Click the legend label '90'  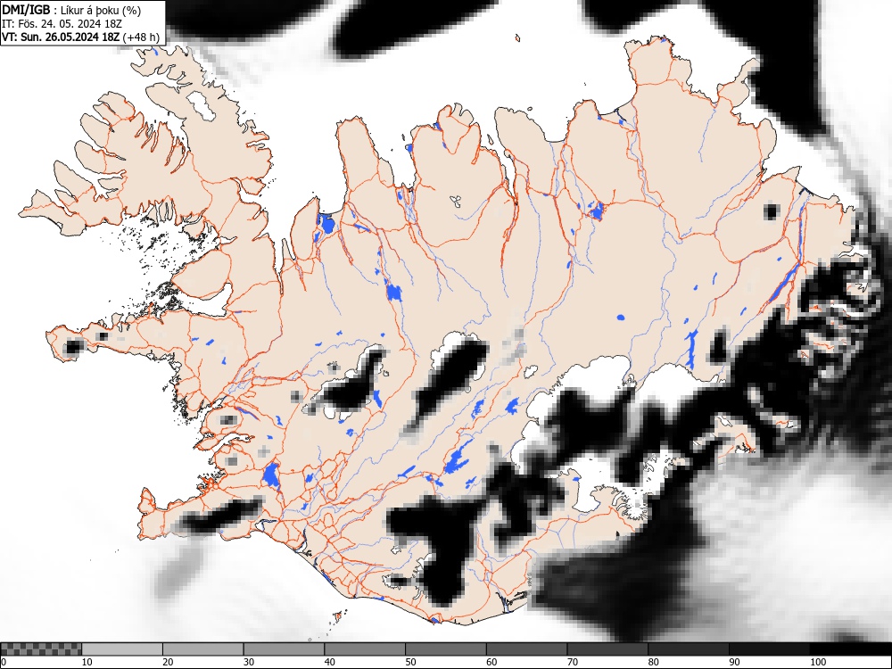[x=734, y=662]
